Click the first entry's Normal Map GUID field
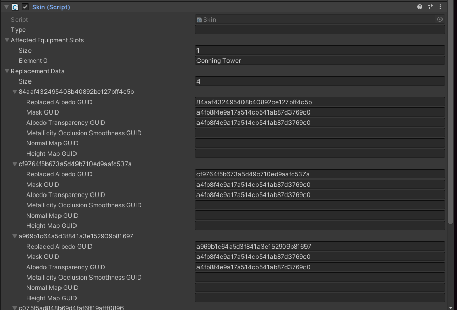 (x=319, y=143)
